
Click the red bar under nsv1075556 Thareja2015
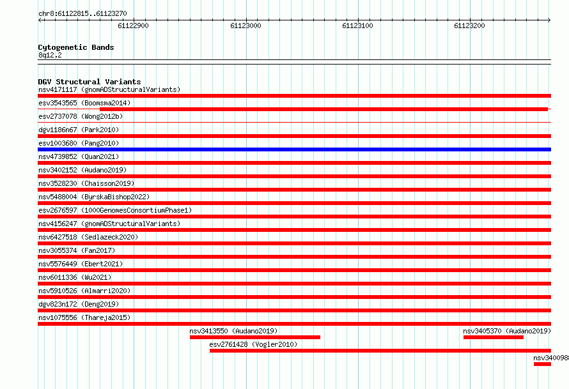[x=294, y=324]
